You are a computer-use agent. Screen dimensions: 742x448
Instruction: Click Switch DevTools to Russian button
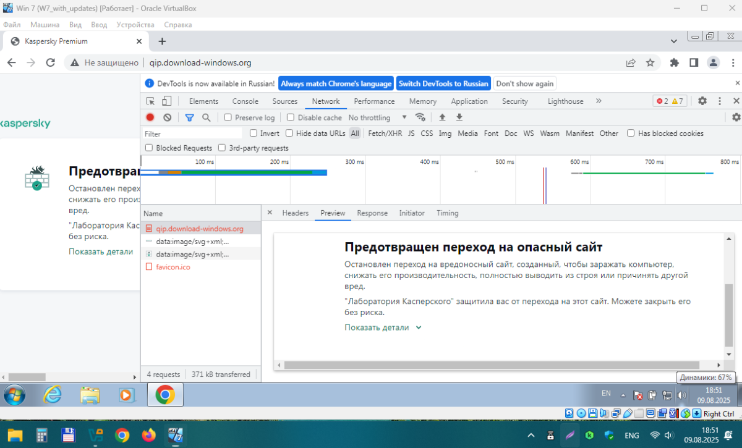[443, 83]
